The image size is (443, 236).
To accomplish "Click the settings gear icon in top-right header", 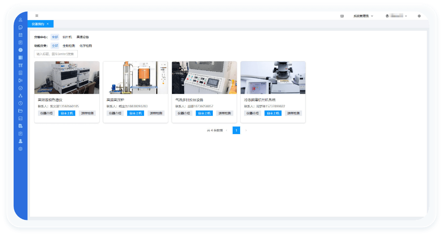I will [x=419, y=16].
